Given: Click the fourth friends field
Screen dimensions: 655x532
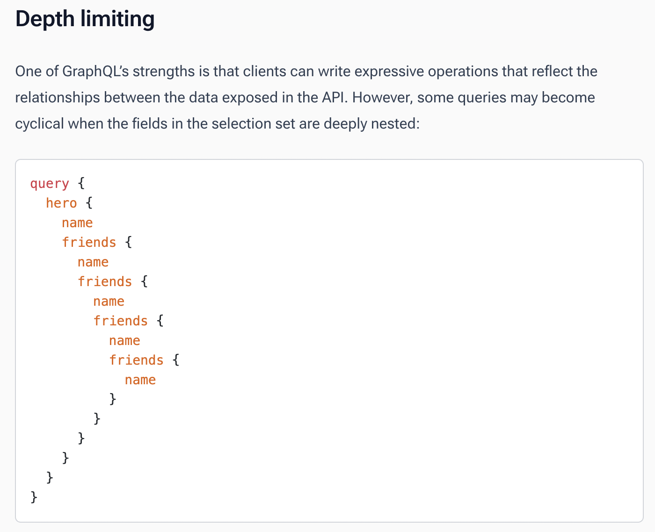Looking at the screenshot, I should pyautogui.click(x=137, y=360).
